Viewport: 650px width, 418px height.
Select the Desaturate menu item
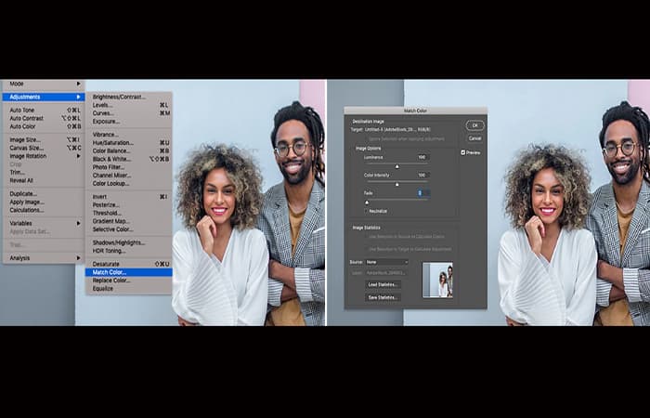pyautogui.click(x=107, y=264)
